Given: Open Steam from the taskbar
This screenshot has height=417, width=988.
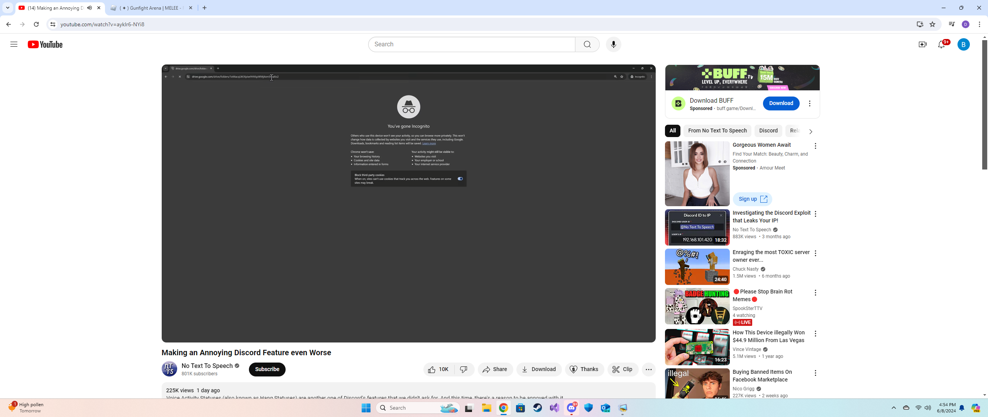Looking at the screenshot, I should pyautogui.click(x=537, y=408).
